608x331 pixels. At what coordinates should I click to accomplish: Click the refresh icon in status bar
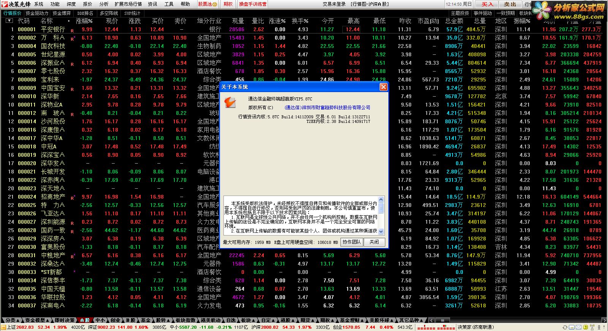pos(565,327)
